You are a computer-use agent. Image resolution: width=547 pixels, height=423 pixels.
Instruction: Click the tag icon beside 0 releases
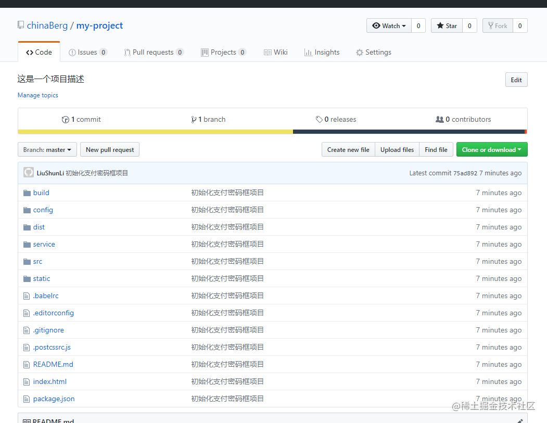point(319,119)
